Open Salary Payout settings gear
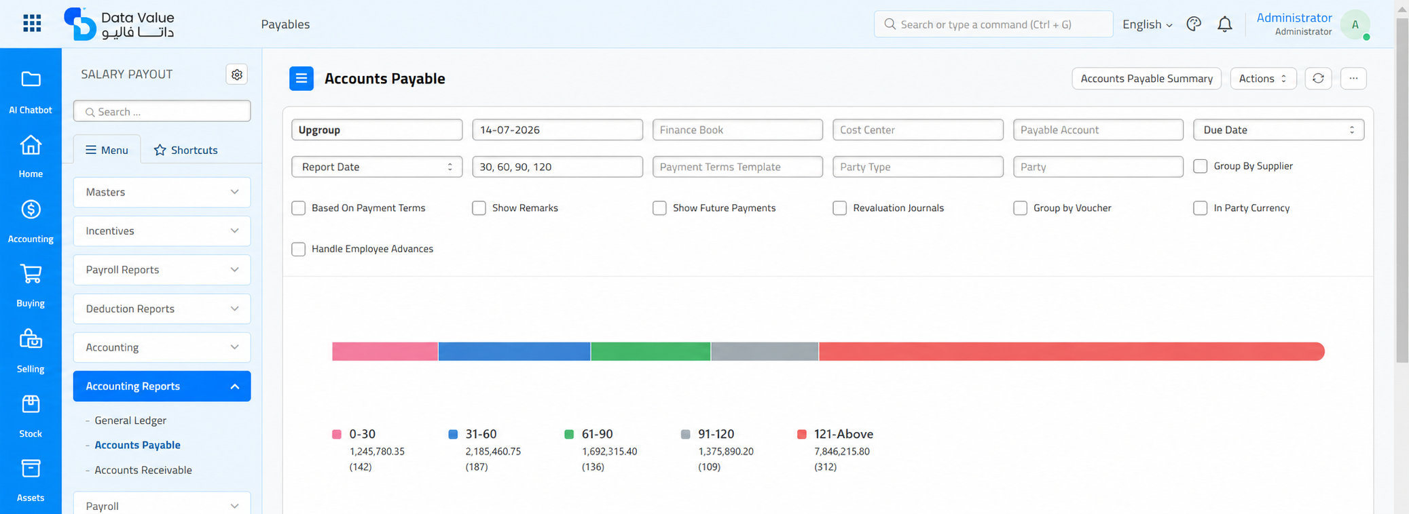Image resolution: width=1409 pixels, height=514 pixels. click(236, 75)
